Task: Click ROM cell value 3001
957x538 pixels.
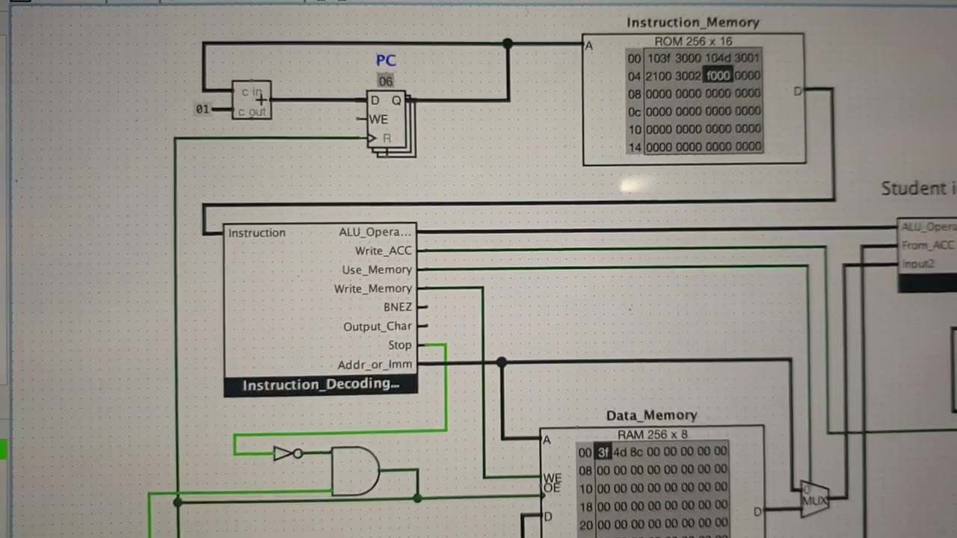Action: 747,58
